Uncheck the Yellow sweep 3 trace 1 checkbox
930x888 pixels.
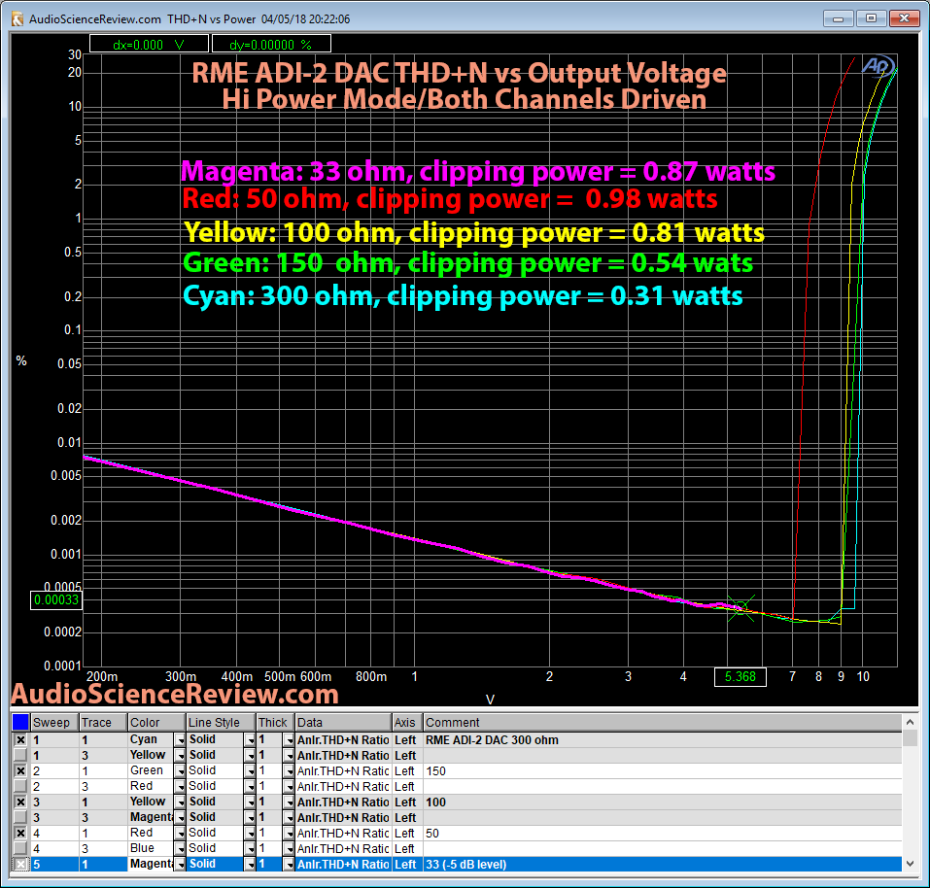tap(20, 803)
